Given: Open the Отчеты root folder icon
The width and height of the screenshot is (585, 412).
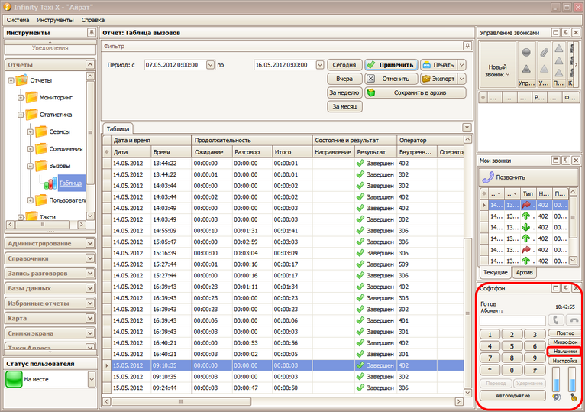Looking at the screenshot, I should tap(22, 80).
